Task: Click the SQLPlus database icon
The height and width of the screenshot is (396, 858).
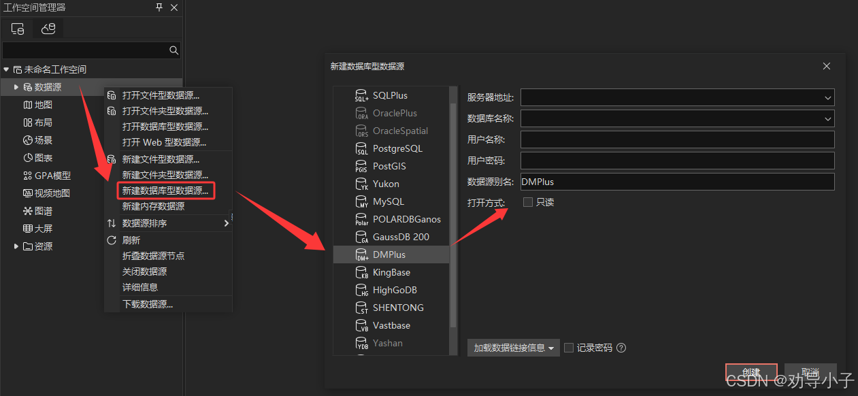Action: [x=362, y=95]
